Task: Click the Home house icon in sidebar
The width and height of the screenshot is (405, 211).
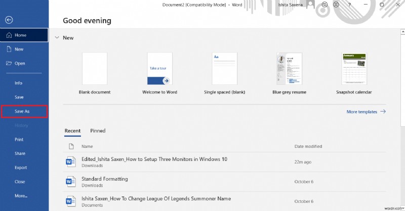Action: [x=9, y=35]
